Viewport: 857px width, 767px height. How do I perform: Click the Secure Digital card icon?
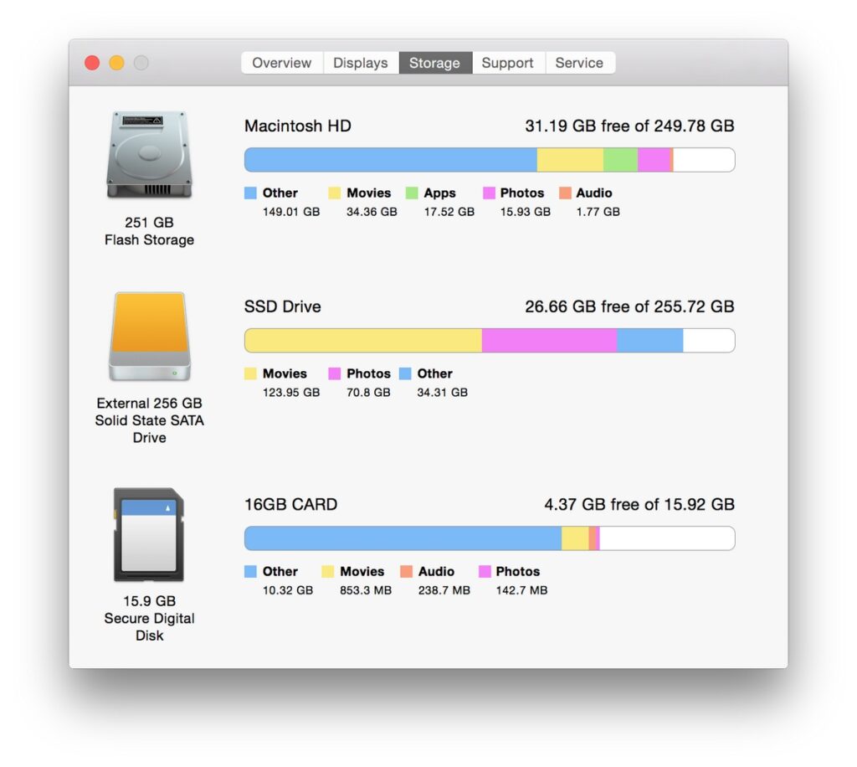tap(148, 533)
